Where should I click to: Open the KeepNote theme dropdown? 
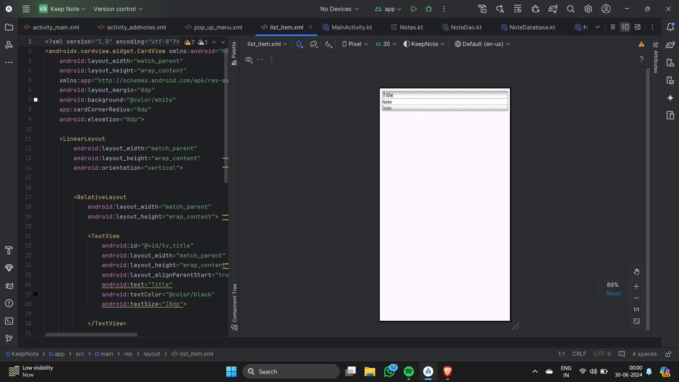point(424,44)
